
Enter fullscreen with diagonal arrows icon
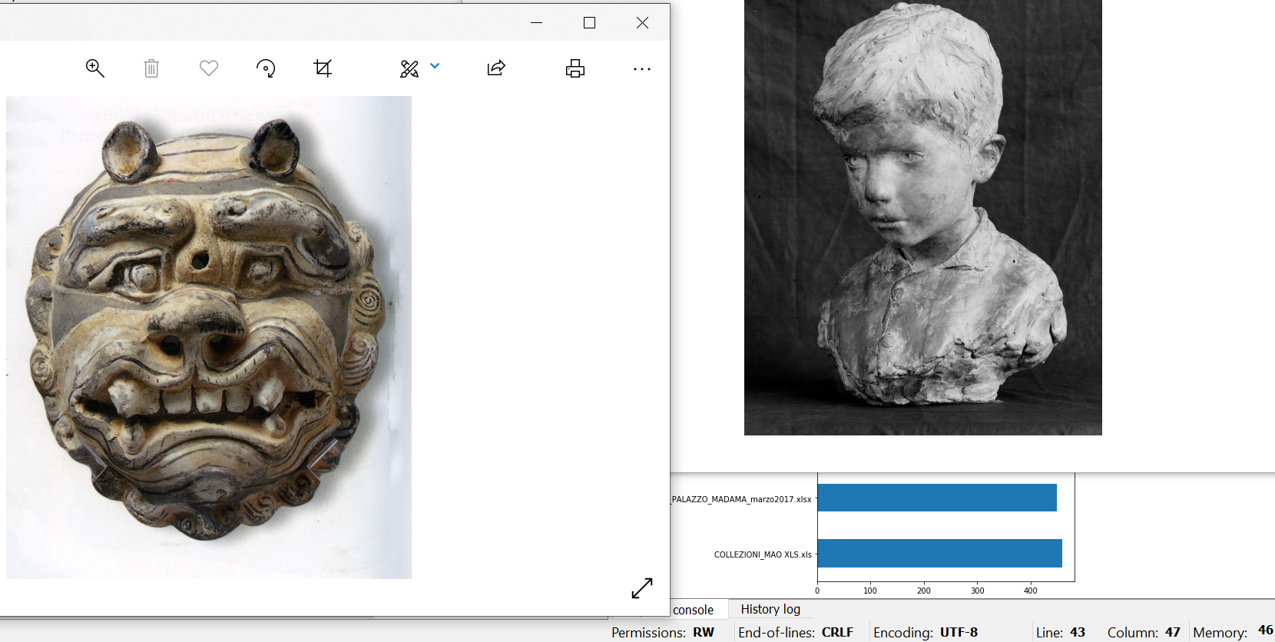tap(642, 588)
